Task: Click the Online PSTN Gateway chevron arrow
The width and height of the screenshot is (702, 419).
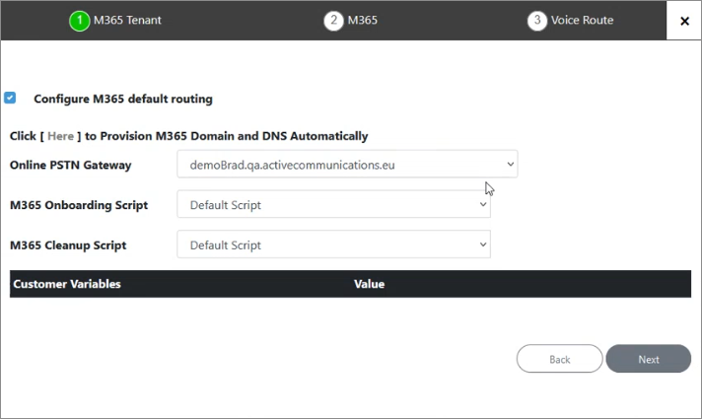Action: point(510,165)
